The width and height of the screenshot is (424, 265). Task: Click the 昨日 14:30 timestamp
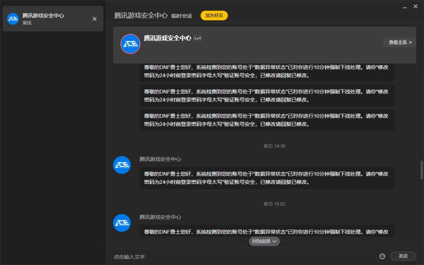(274, 146)
